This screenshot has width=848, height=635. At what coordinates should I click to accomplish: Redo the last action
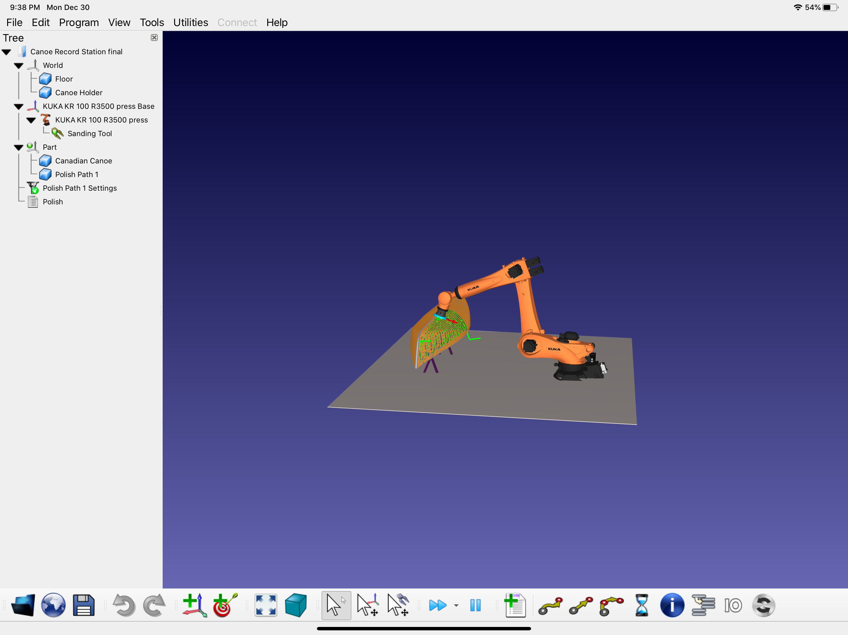point(154,605)
